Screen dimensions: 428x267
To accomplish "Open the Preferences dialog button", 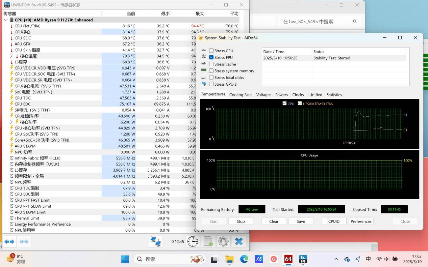I will point(361,221).
